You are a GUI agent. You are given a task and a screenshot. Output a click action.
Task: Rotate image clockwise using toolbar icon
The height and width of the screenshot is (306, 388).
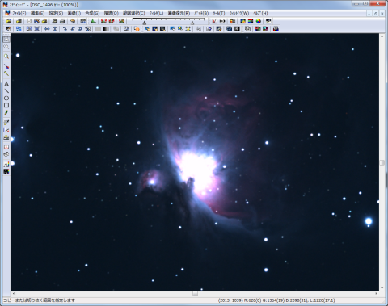[65, 29]
